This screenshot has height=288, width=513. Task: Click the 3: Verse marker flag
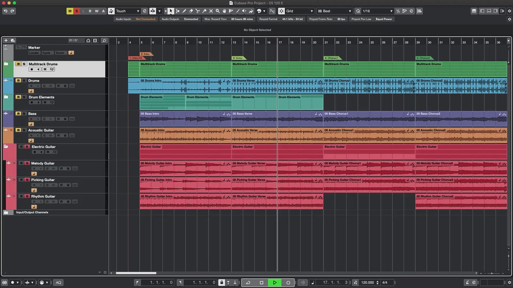click(238, 58)
